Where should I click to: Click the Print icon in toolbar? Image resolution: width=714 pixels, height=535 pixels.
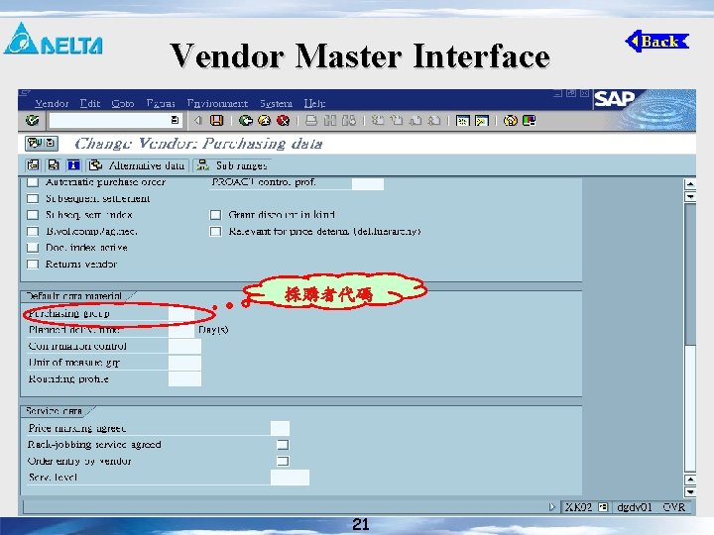point(311,121)
